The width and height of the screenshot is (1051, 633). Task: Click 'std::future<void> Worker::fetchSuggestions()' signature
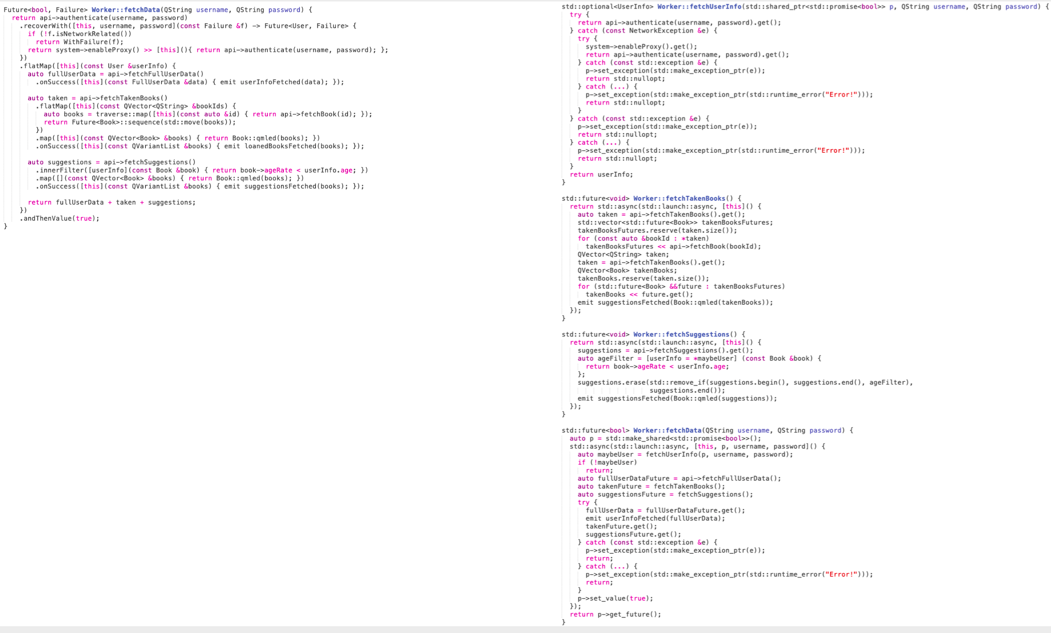point(654,334)
